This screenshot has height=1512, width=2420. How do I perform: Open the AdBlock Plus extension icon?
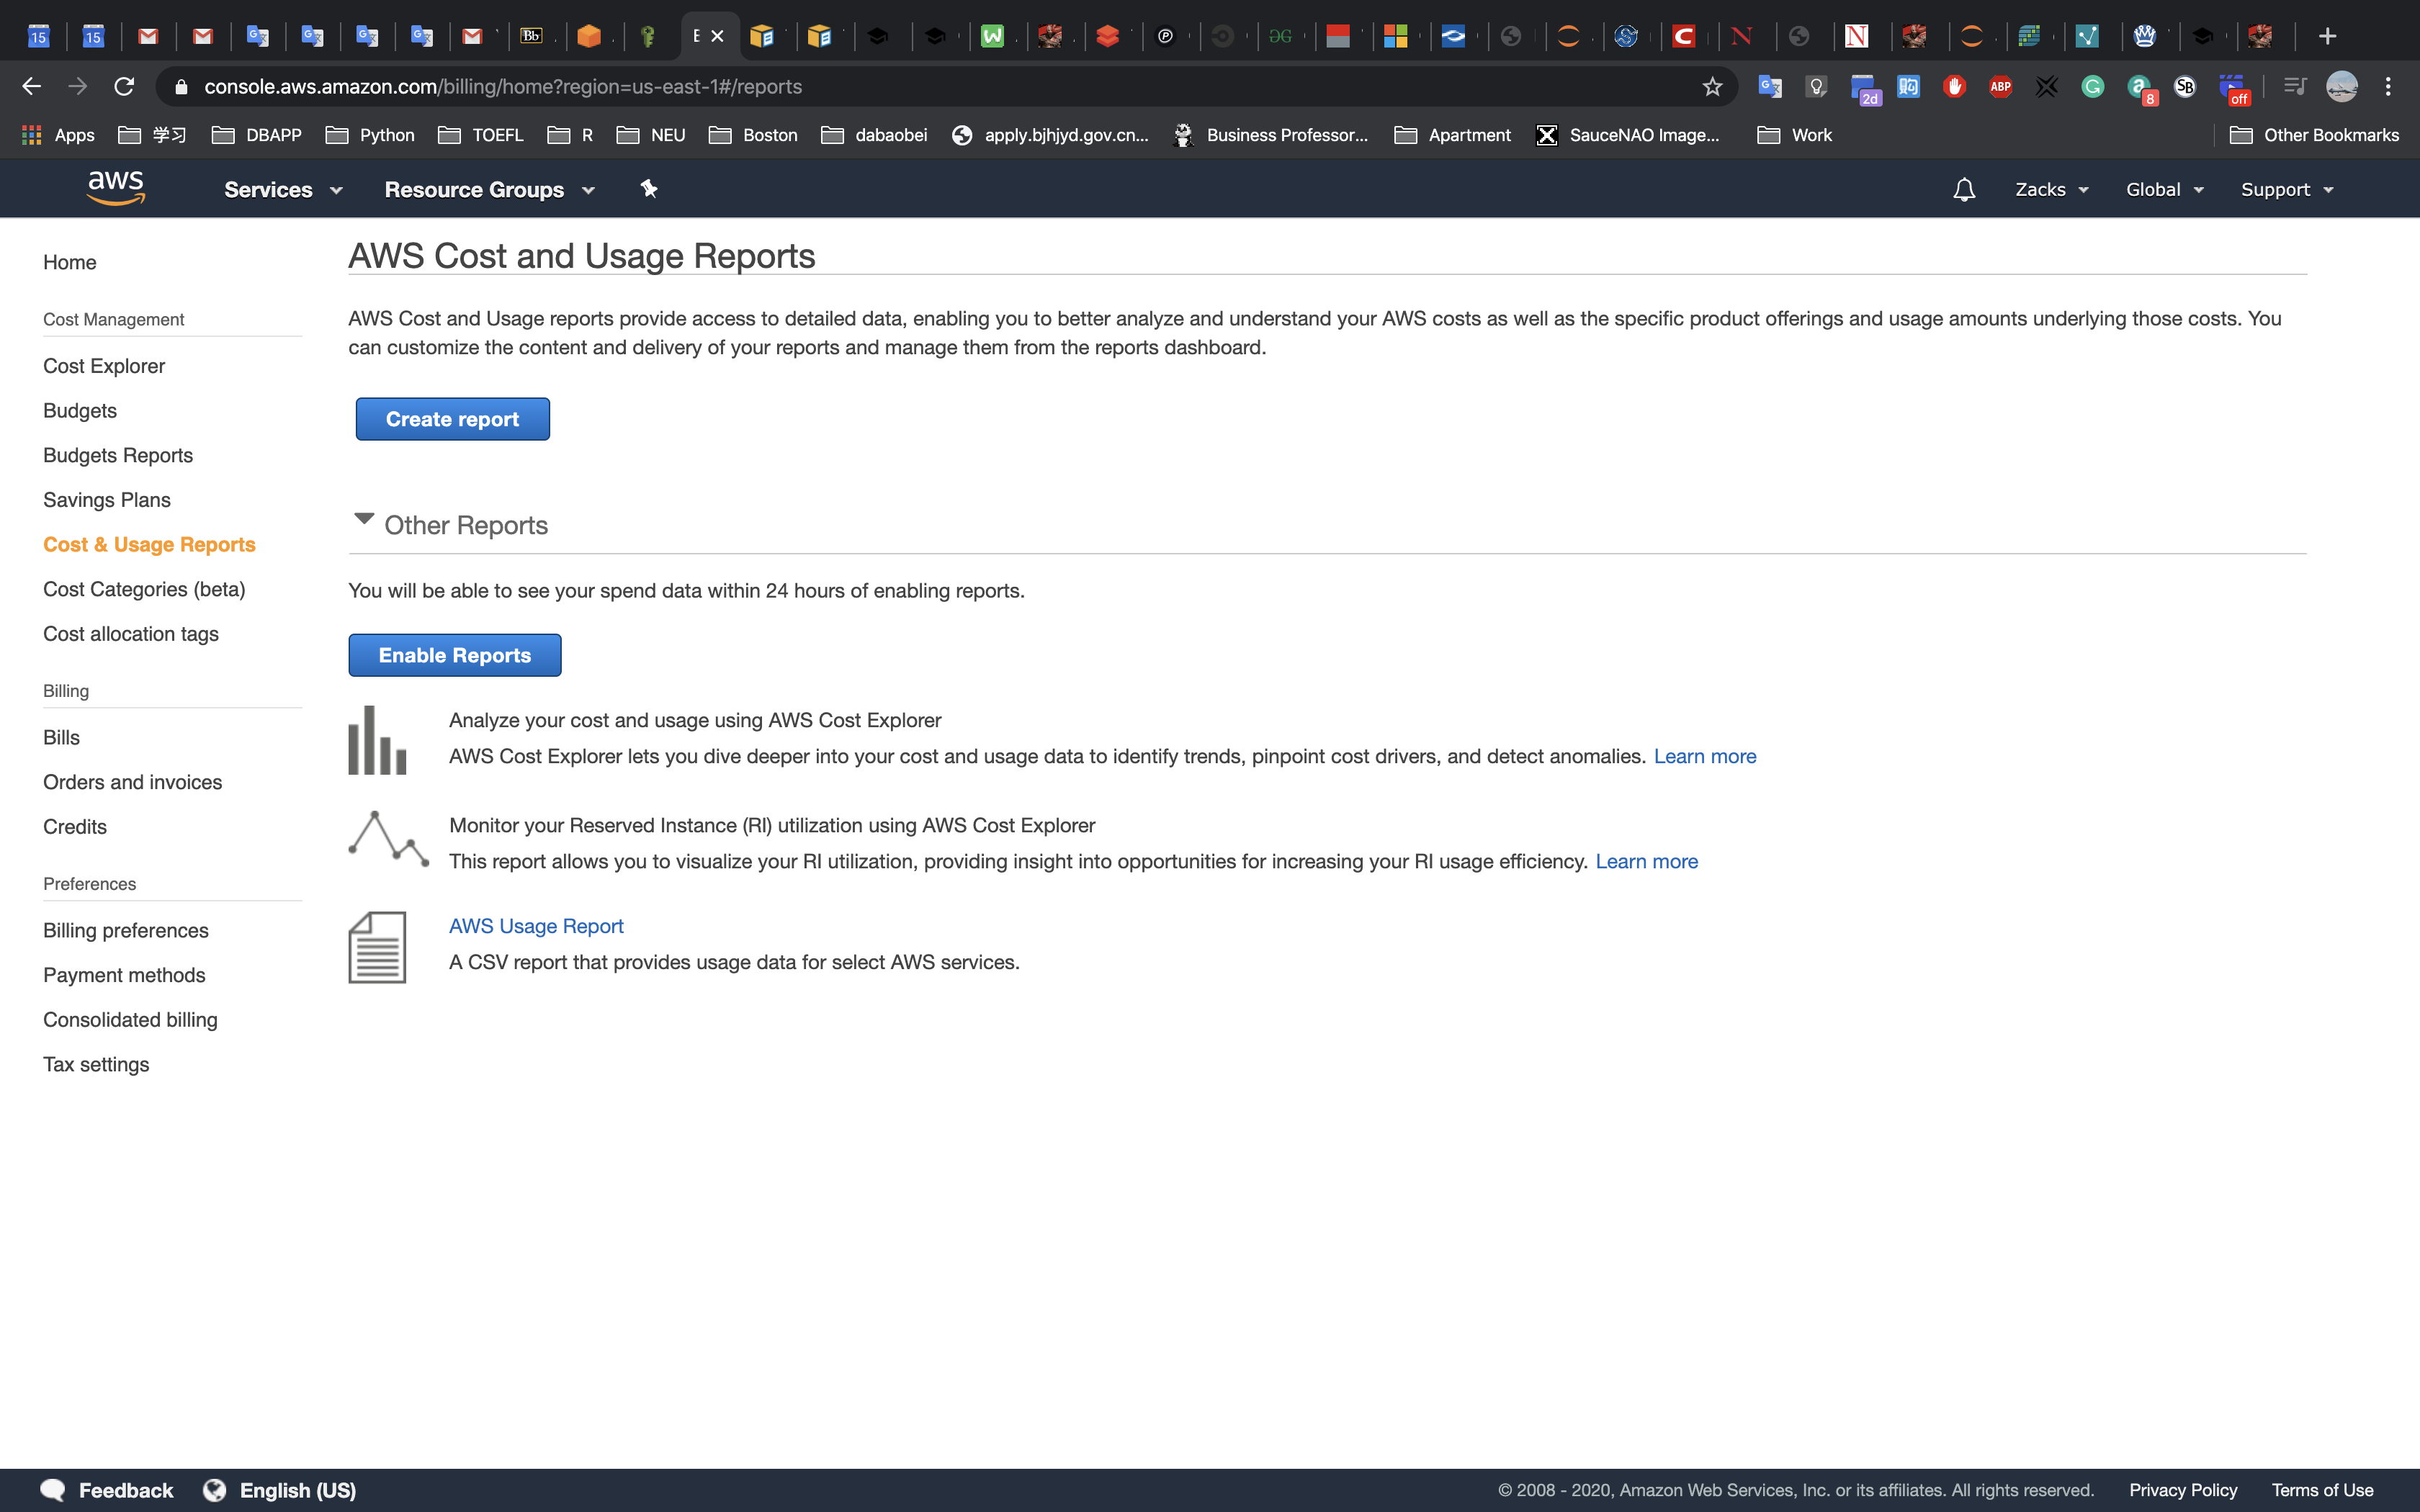click(x=2000, y=87)
